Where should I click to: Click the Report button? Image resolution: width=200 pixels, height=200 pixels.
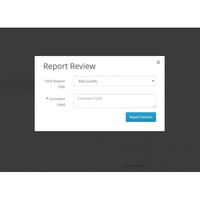(141, 117)
